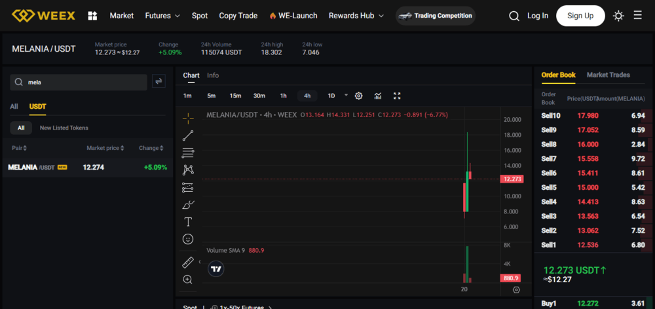Screen dimensions: 655x309
Task: Expand the Futures dropdown menu
Action: pyautogui.click(x=162, y=16)
